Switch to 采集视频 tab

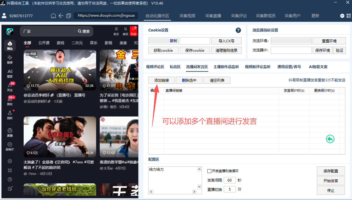pyautogui.click(x=187, y=16)
